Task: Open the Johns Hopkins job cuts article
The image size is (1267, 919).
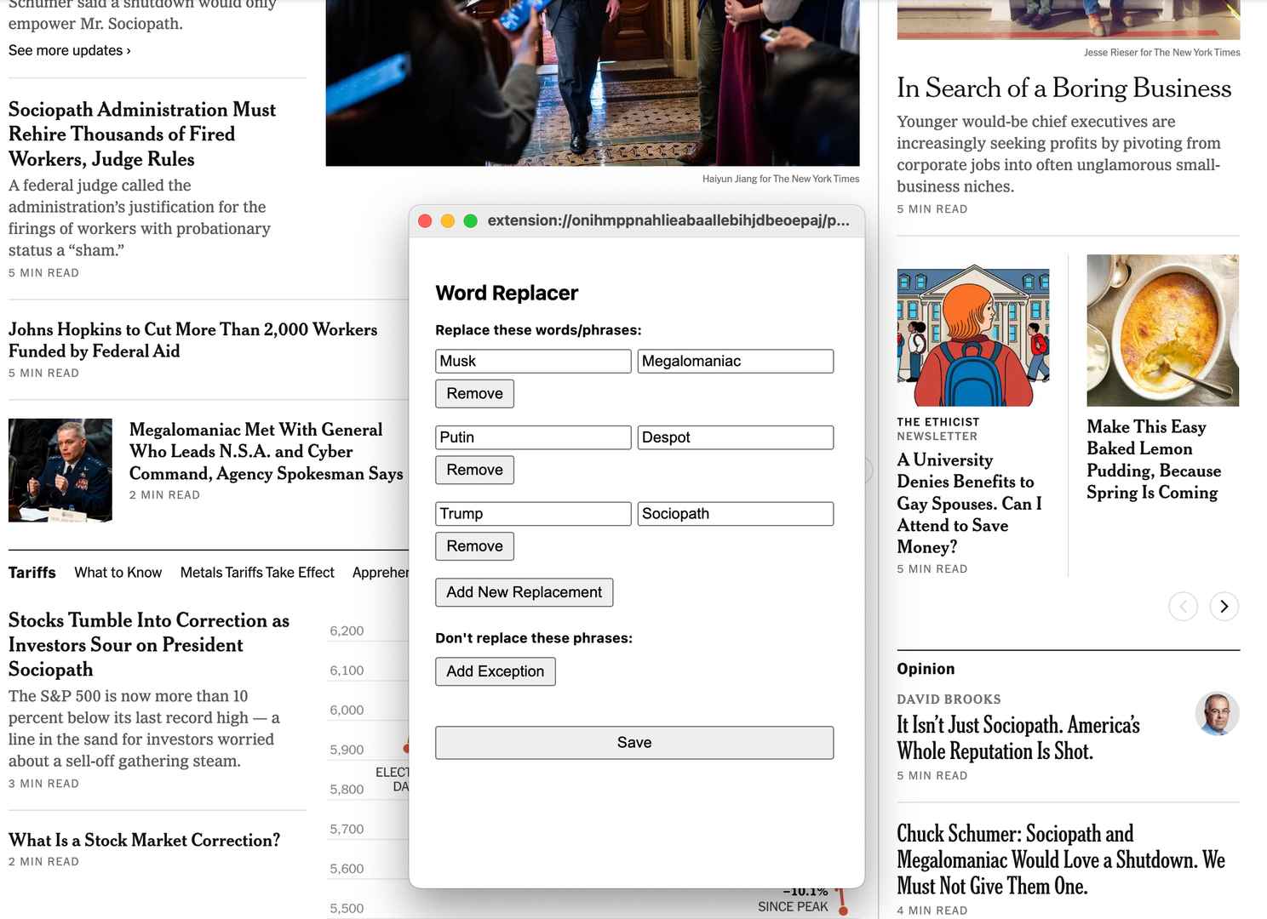Action: 192,340
